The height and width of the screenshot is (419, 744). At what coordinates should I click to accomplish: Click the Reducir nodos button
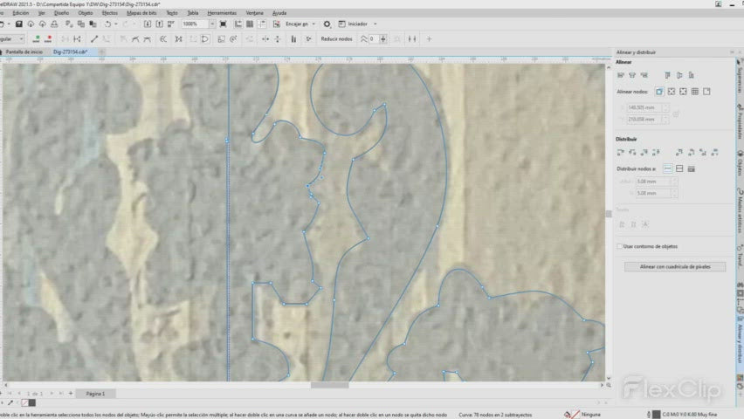pyautogui.click(x=336, y=39)
